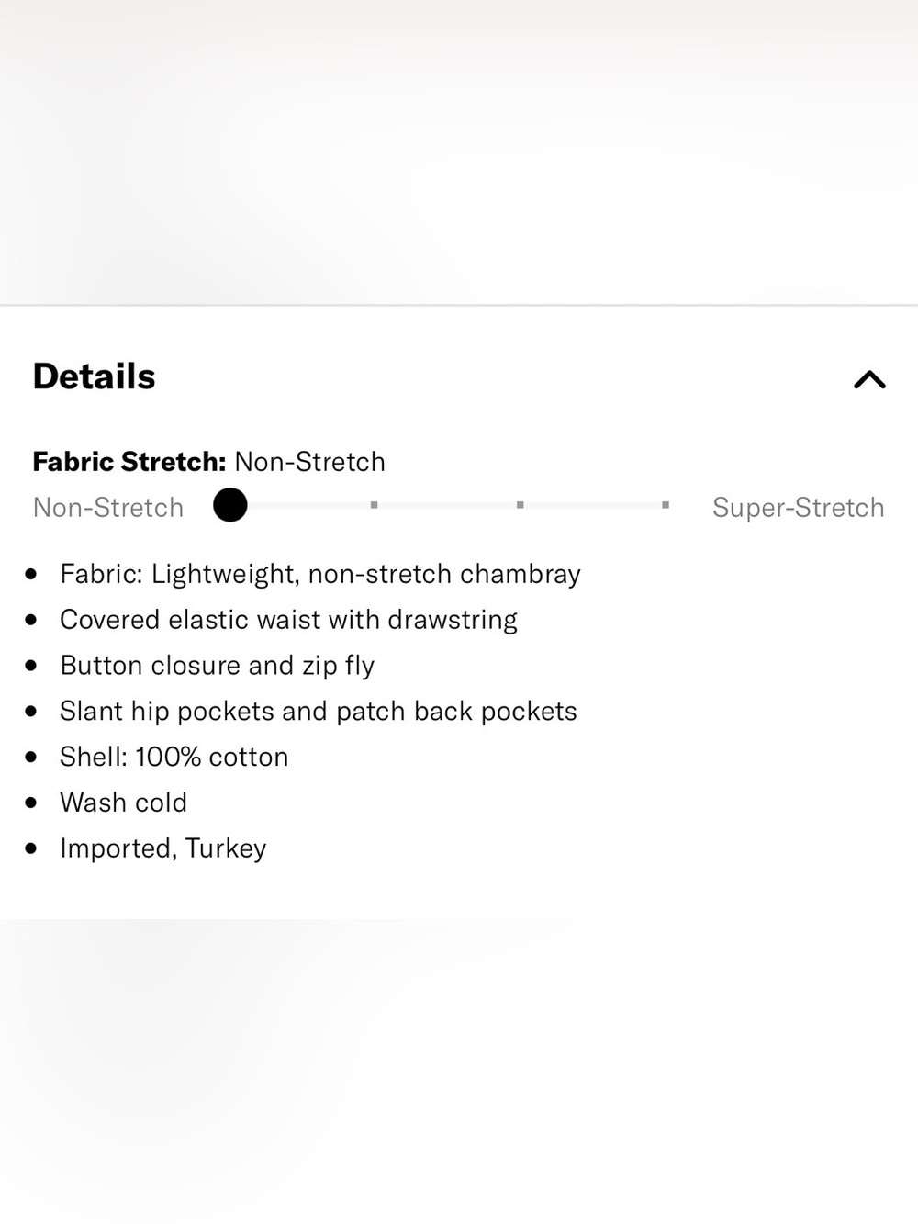Click the product image area above Details
The height and width of the screenshot is (1224, 918).
tap(459, 152)
